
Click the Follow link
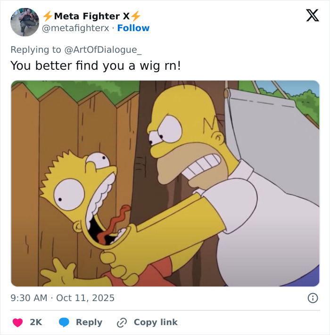[x=133, y=28]
